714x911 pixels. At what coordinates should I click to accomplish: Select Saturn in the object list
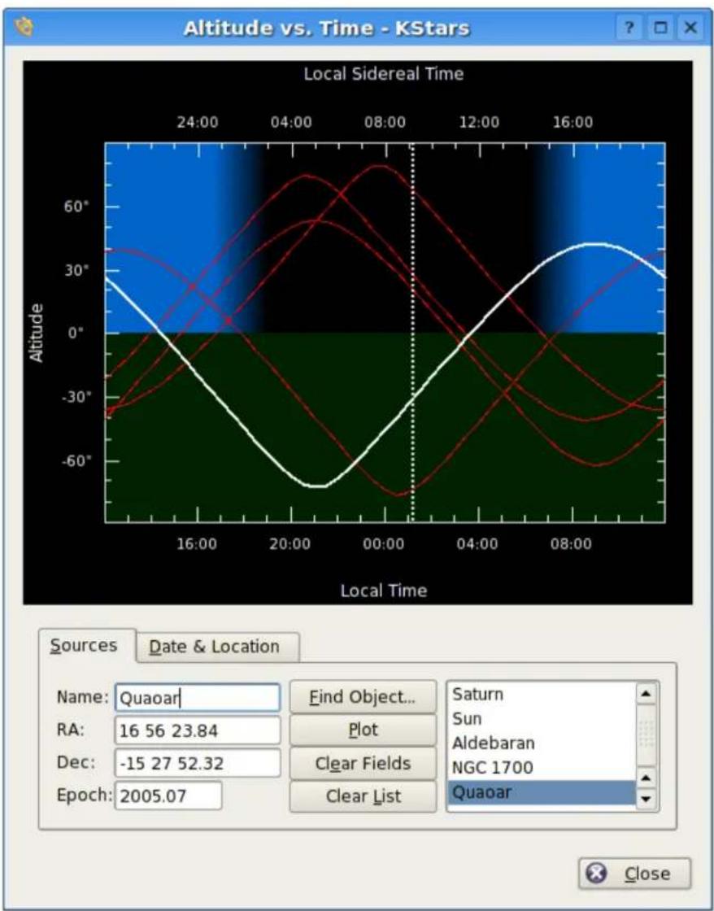click(542, 695)
